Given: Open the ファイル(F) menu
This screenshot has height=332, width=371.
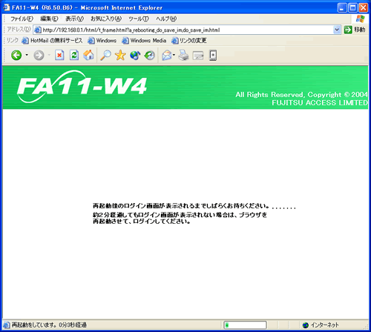Looking at the screenshot, I should pyautogui.click(x=22, y=19).
